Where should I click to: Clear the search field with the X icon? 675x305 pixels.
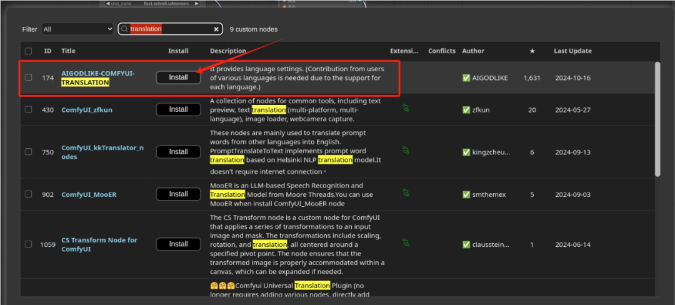pyautogui.click(x=216, y=29)
